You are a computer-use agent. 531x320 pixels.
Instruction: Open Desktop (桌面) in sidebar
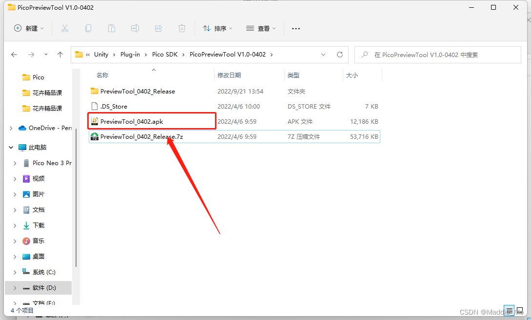click(x=34, y=256)
